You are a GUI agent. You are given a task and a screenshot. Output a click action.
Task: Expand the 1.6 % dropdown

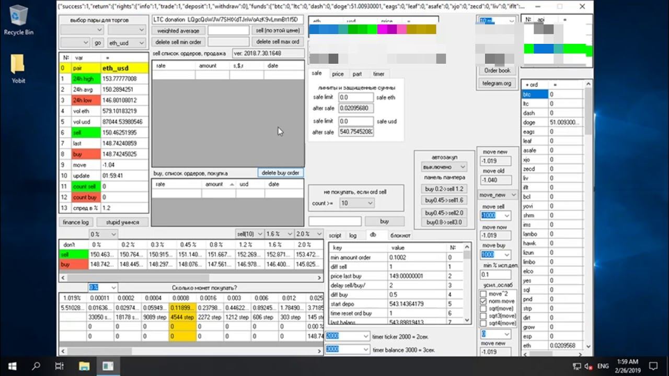click(279, 234)
